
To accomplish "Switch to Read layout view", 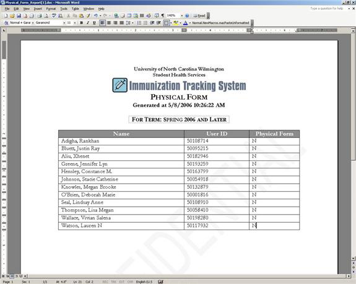I will (199, 15).
